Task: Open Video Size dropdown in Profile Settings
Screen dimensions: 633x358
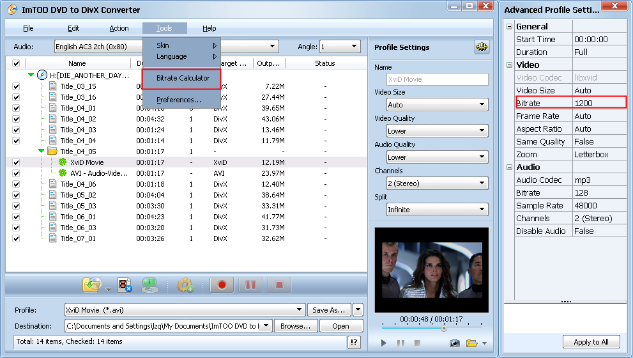Action: coord(437,105)
